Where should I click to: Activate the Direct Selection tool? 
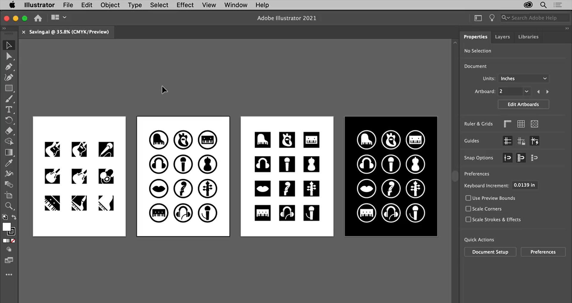coord(9,56)
